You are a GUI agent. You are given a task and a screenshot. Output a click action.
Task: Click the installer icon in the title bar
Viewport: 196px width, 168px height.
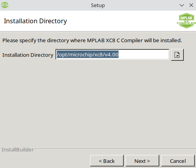click(5, 5)
